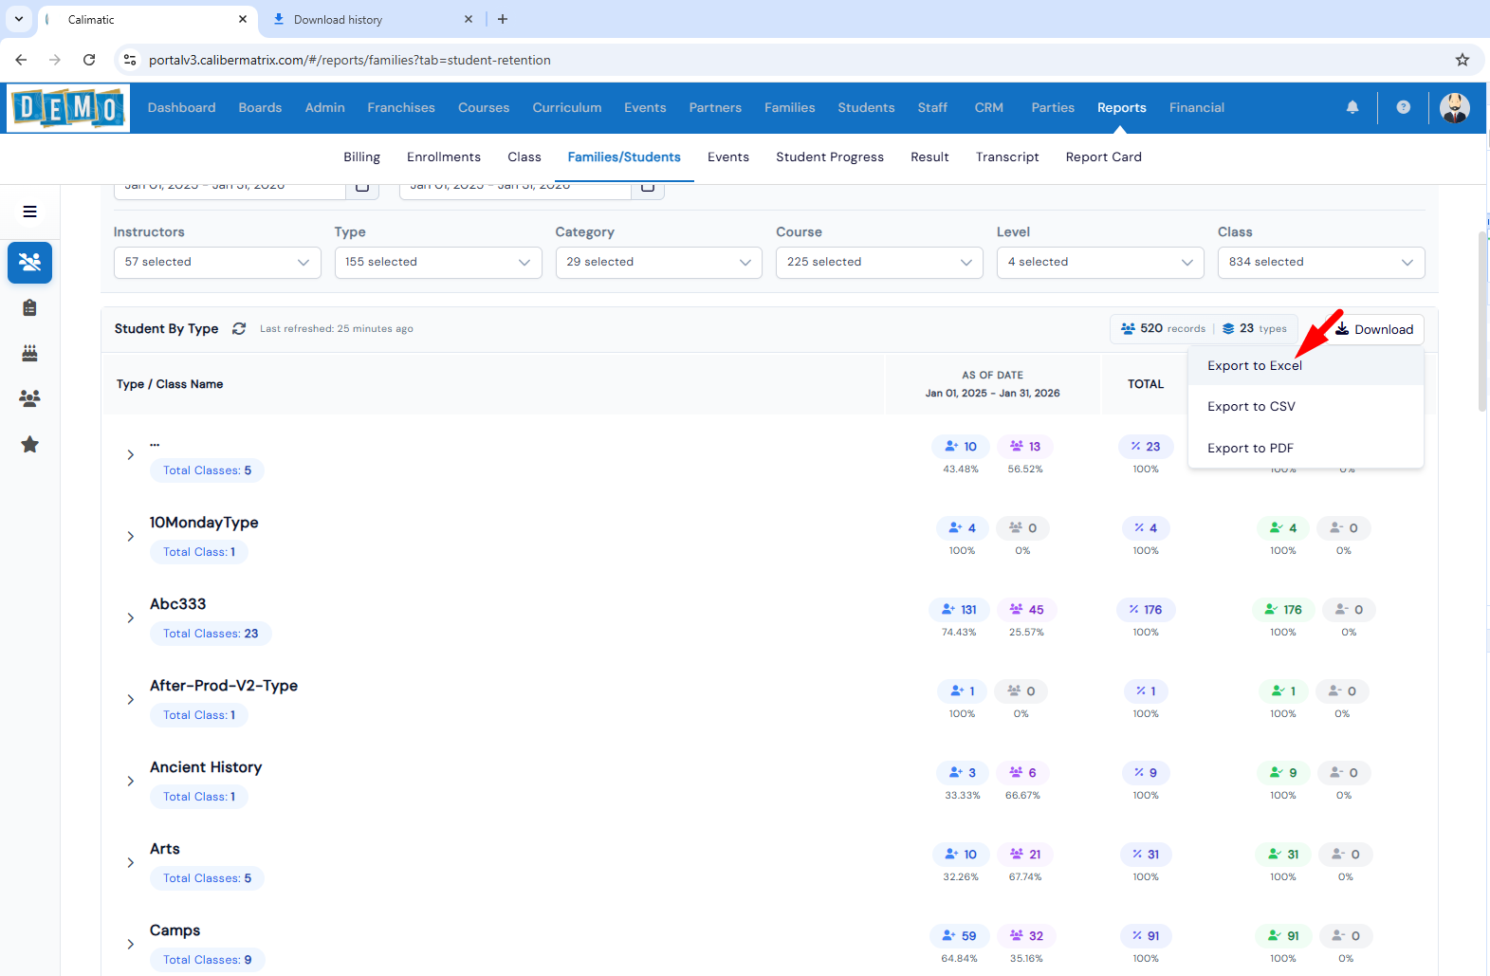1490x976 pixels.
Task: Click the notification bell icon
Action: click(x=1352, y=107)
